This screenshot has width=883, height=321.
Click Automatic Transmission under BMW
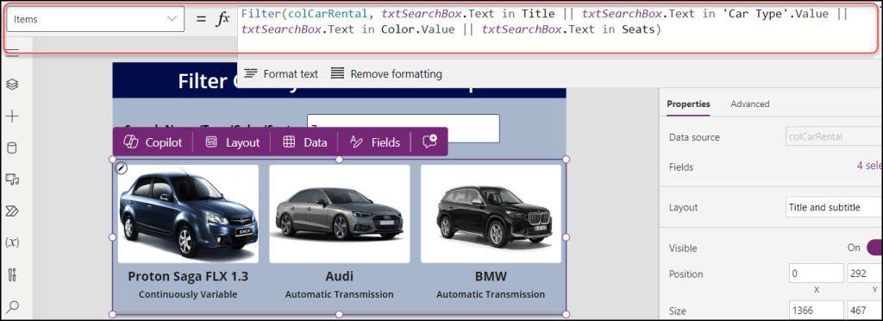pyautogui.click(x=491, y=294)
